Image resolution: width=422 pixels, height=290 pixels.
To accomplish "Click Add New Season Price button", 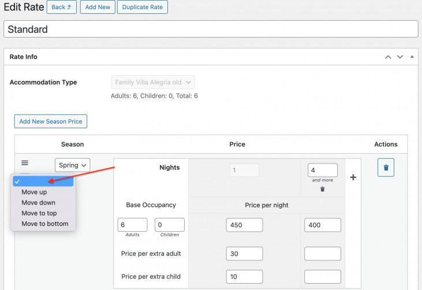I will (51, 121).
